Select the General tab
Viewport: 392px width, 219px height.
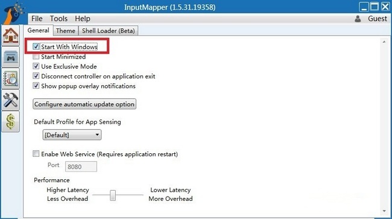(x=38, y=31)
